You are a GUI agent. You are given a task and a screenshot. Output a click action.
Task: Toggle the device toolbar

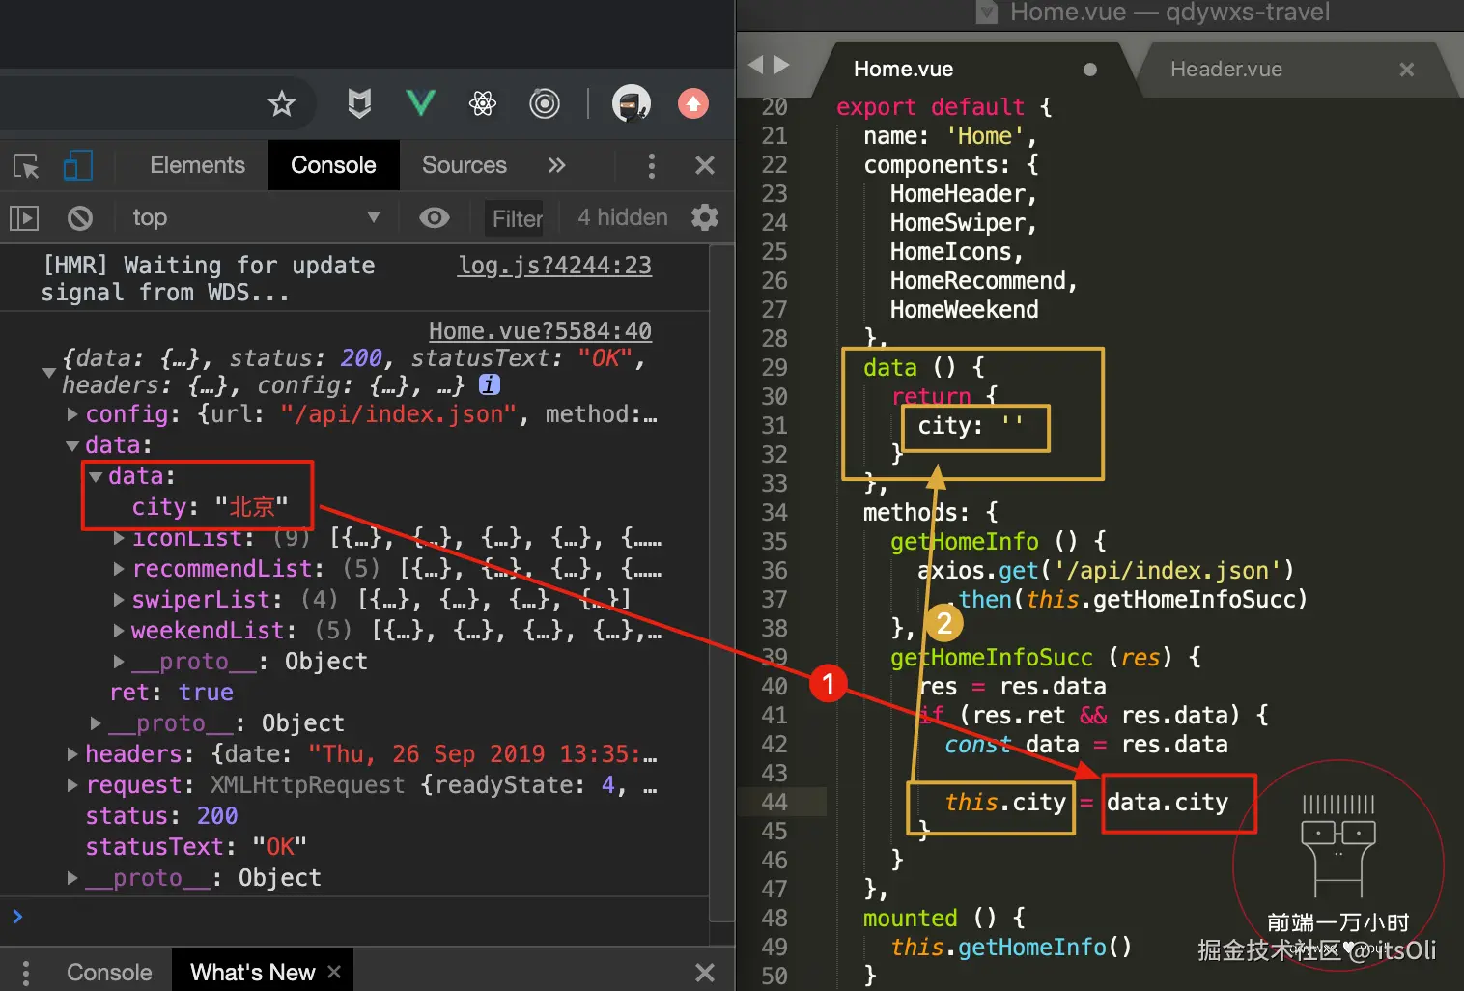[77, 165]
